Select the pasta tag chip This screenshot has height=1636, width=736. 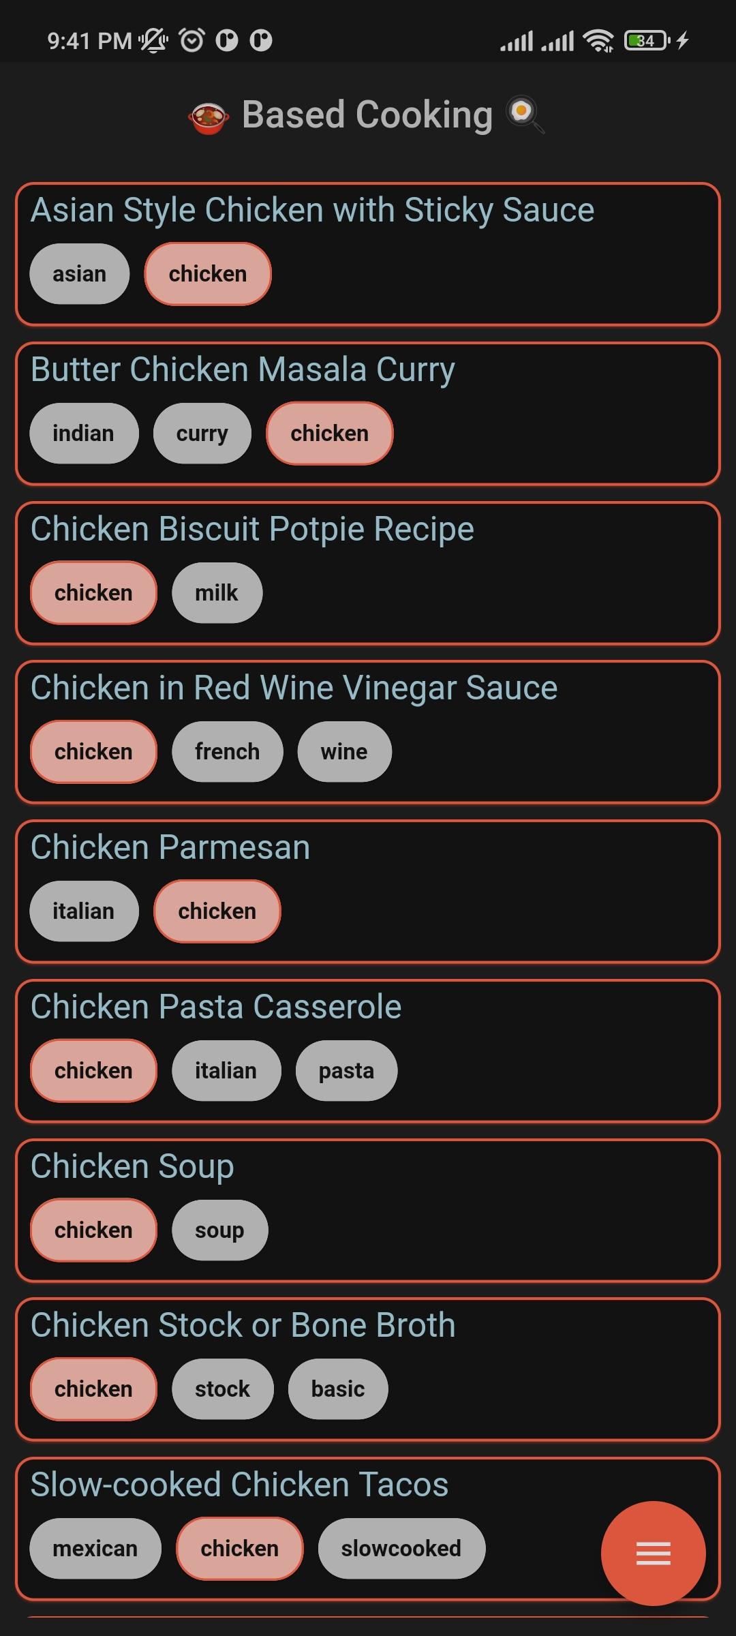(x=346, y=1071)
